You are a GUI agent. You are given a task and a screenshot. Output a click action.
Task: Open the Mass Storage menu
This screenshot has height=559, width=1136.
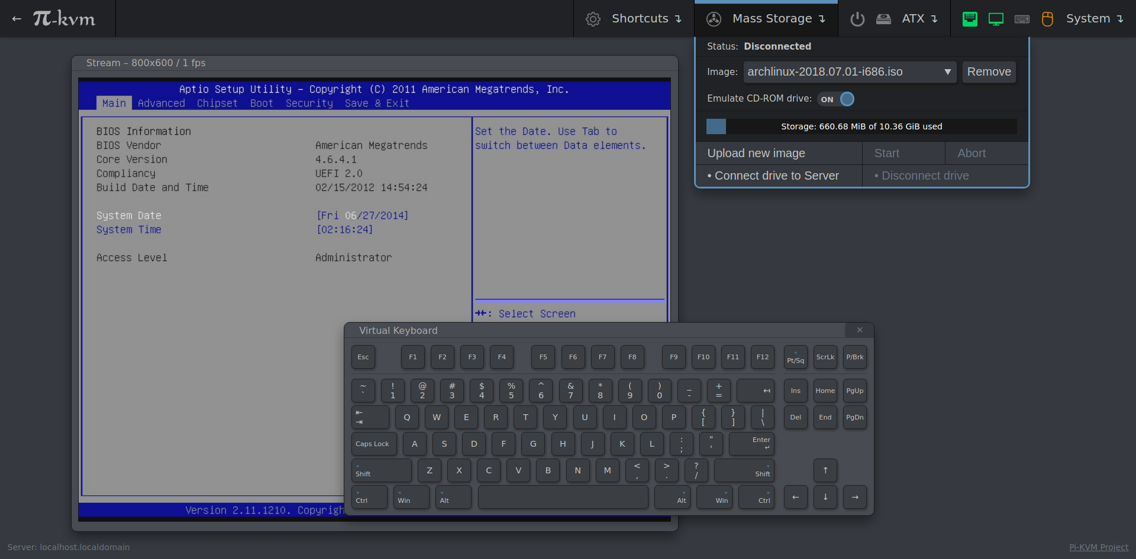tap(766, 19)
